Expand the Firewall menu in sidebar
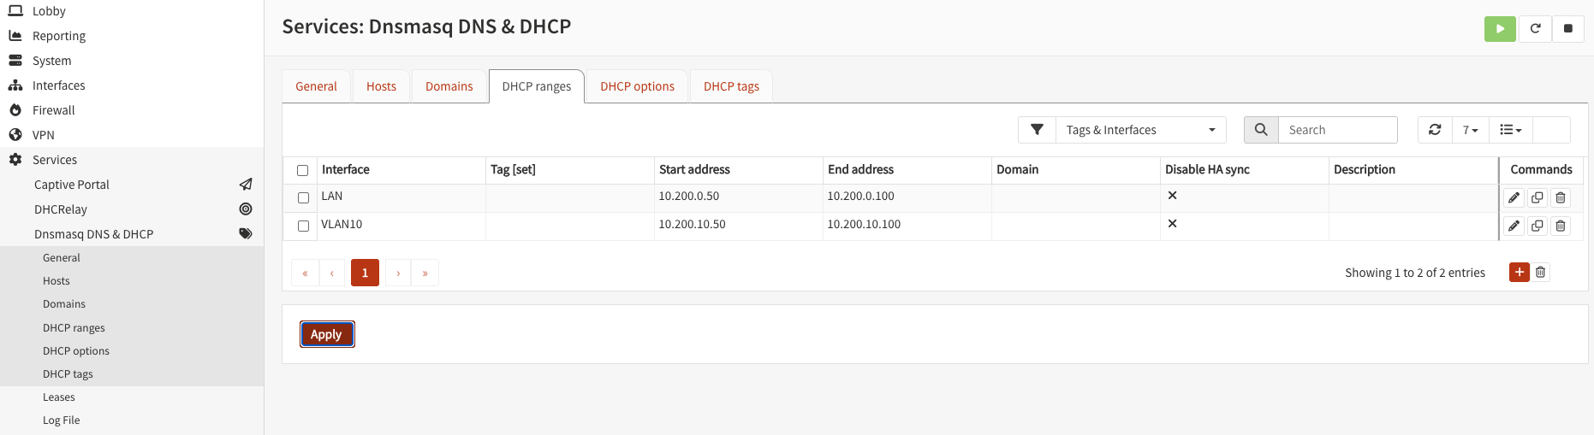This screenshot has width=1594, height=435. click(54, 110)
